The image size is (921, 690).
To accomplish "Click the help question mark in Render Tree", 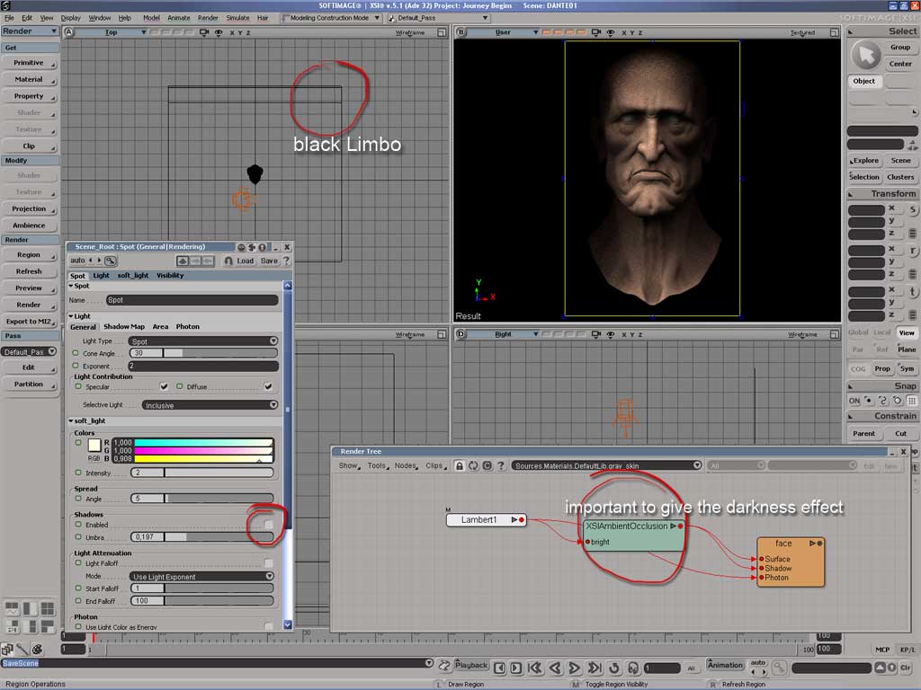I will point(501,465).
